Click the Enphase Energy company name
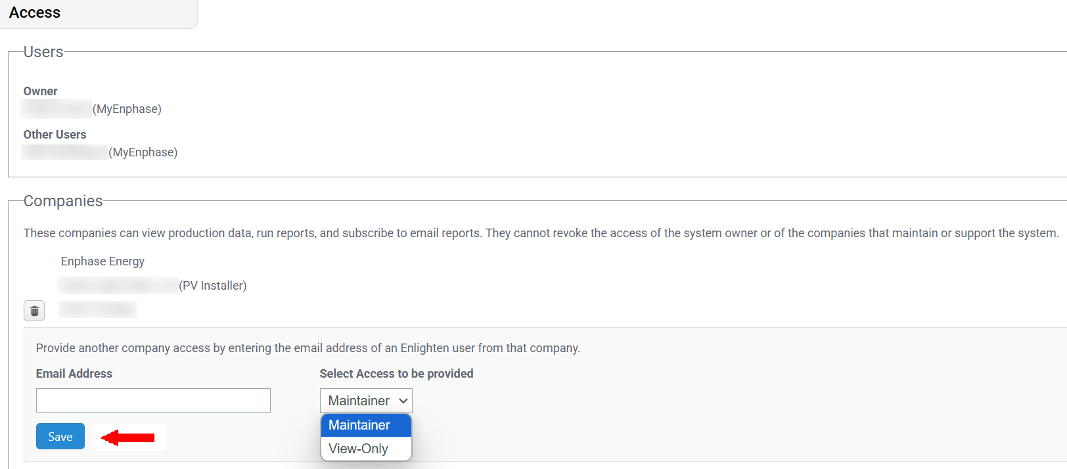Viewport: 1067px width, 469px height. (x=102, y=261)
